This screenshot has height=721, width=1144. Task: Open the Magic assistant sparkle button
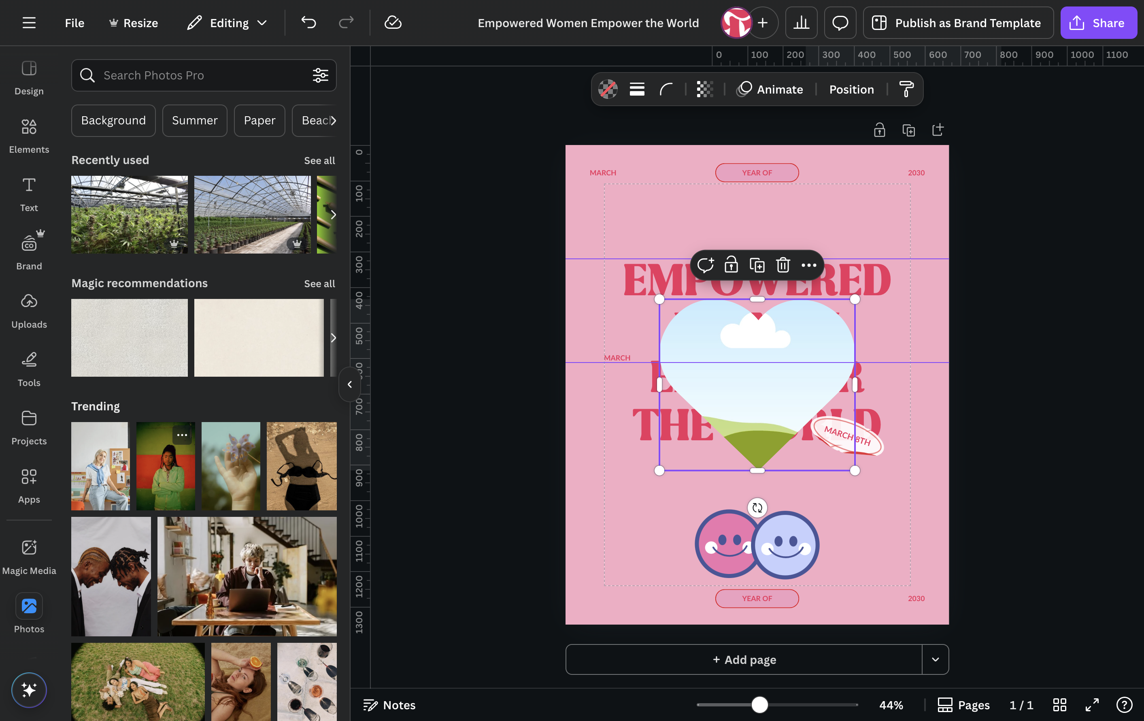29,690
